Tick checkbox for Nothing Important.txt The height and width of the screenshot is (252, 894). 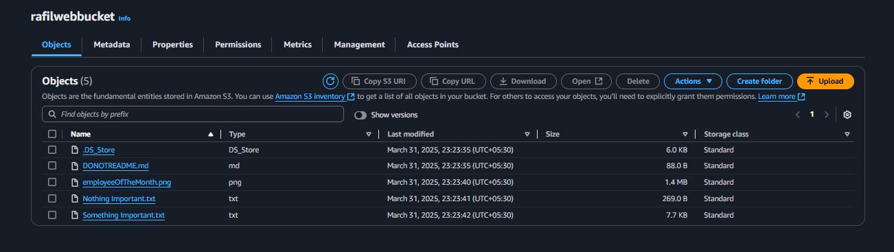coord(52,199)
